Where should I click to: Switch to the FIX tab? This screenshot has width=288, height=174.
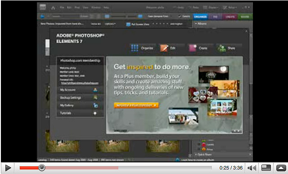click(x=215, y=17)
